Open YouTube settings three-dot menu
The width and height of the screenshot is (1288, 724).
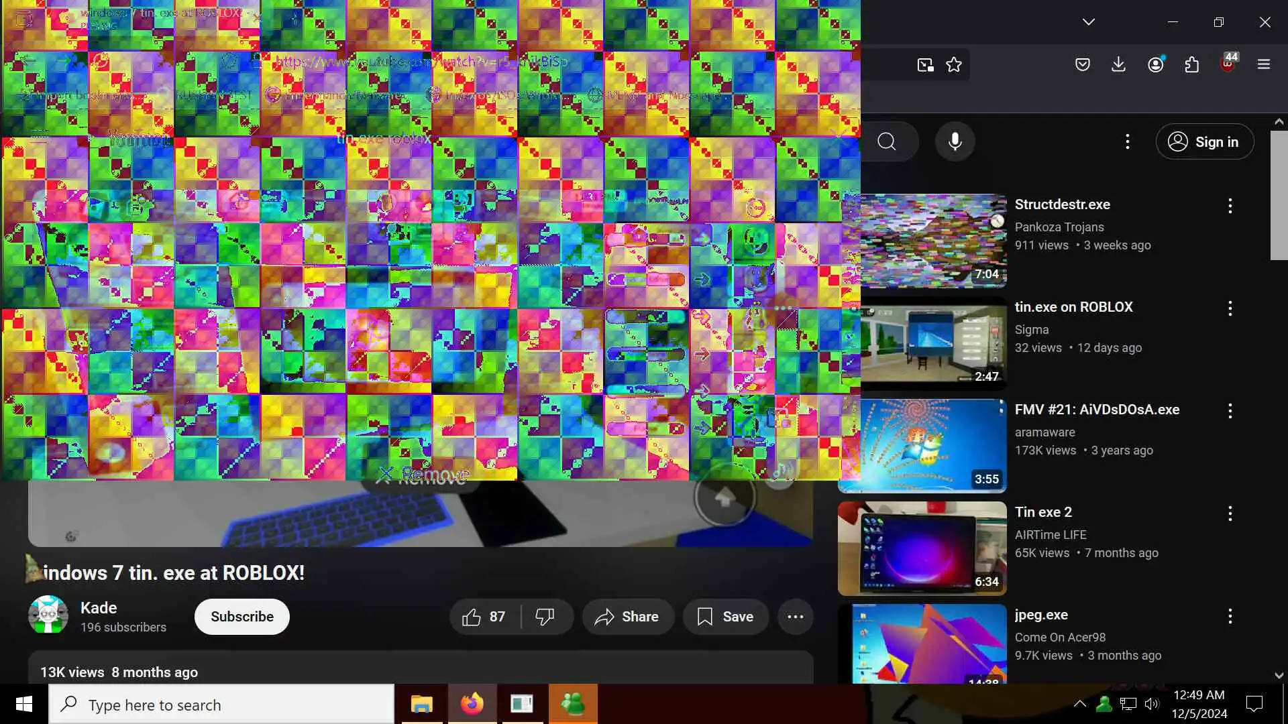tap(1127, 141)
